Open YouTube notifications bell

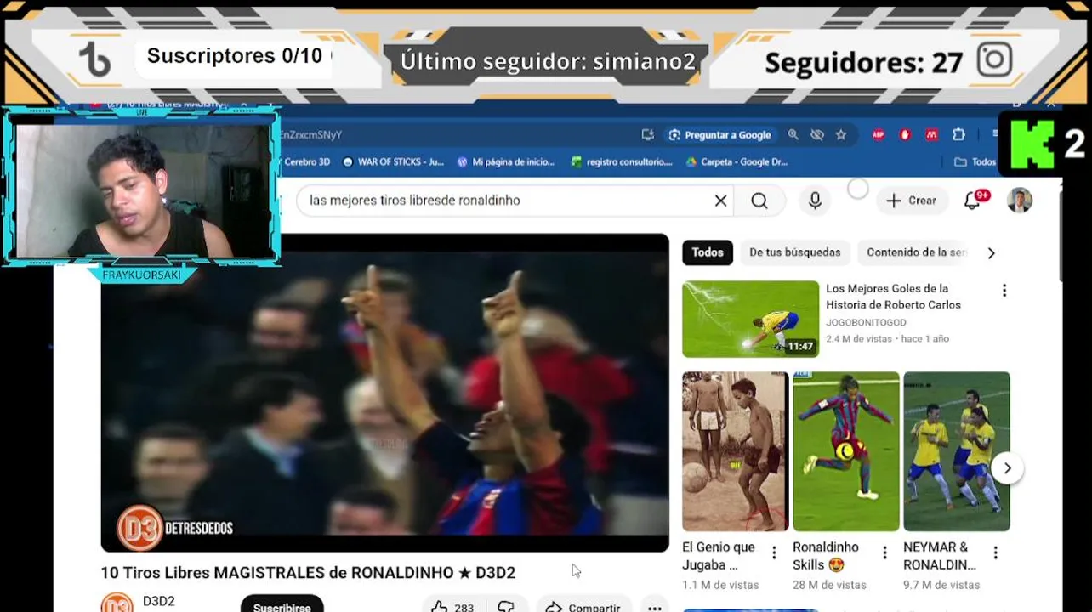coord(973,201)
